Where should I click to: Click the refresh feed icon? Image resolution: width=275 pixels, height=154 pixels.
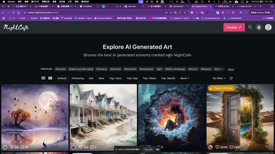231,78
